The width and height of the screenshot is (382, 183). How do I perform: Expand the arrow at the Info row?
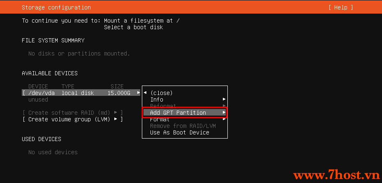coord(224,100)
